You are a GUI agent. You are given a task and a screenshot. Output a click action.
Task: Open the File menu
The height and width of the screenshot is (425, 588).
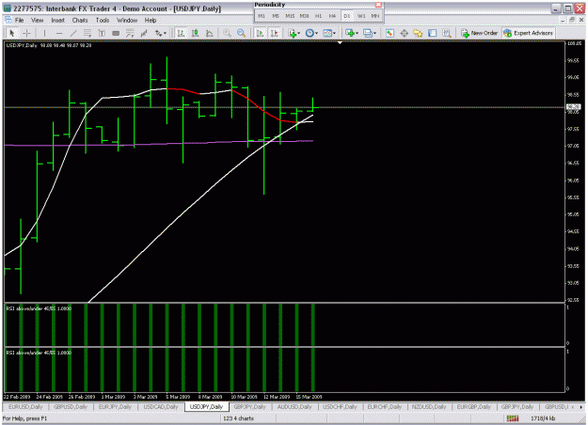[x=19, y=21]
